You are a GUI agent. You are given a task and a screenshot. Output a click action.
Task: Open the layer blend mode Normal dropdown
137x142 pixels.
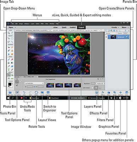[111, 33]
